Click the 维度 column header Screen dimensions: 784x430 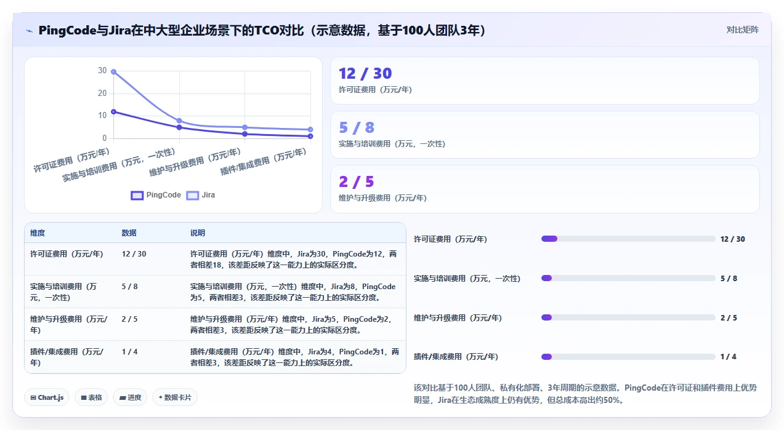(x=38, y=233)
